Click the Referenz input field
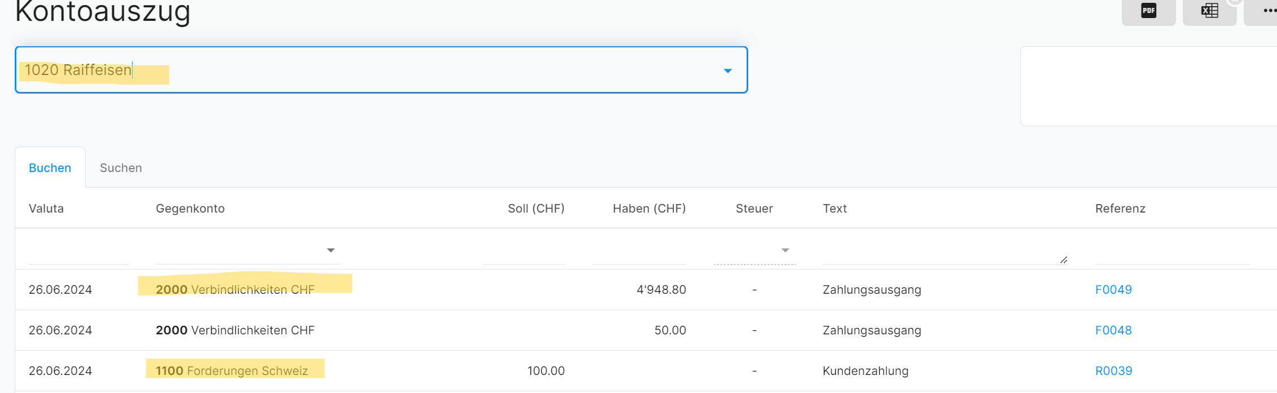The image size is (1277, 393). 1173,250
